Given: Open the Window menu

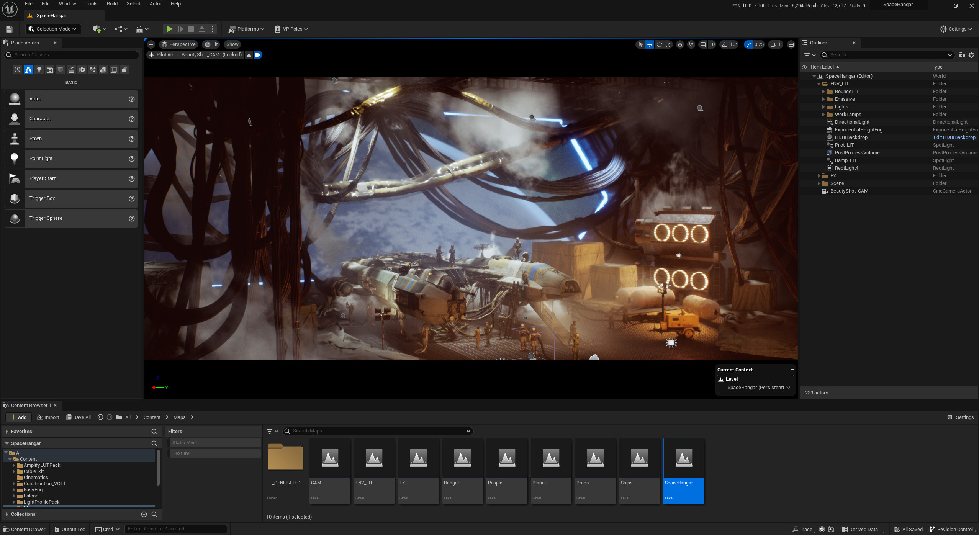Looking at the screenshot, I should (x=67, y=4).
